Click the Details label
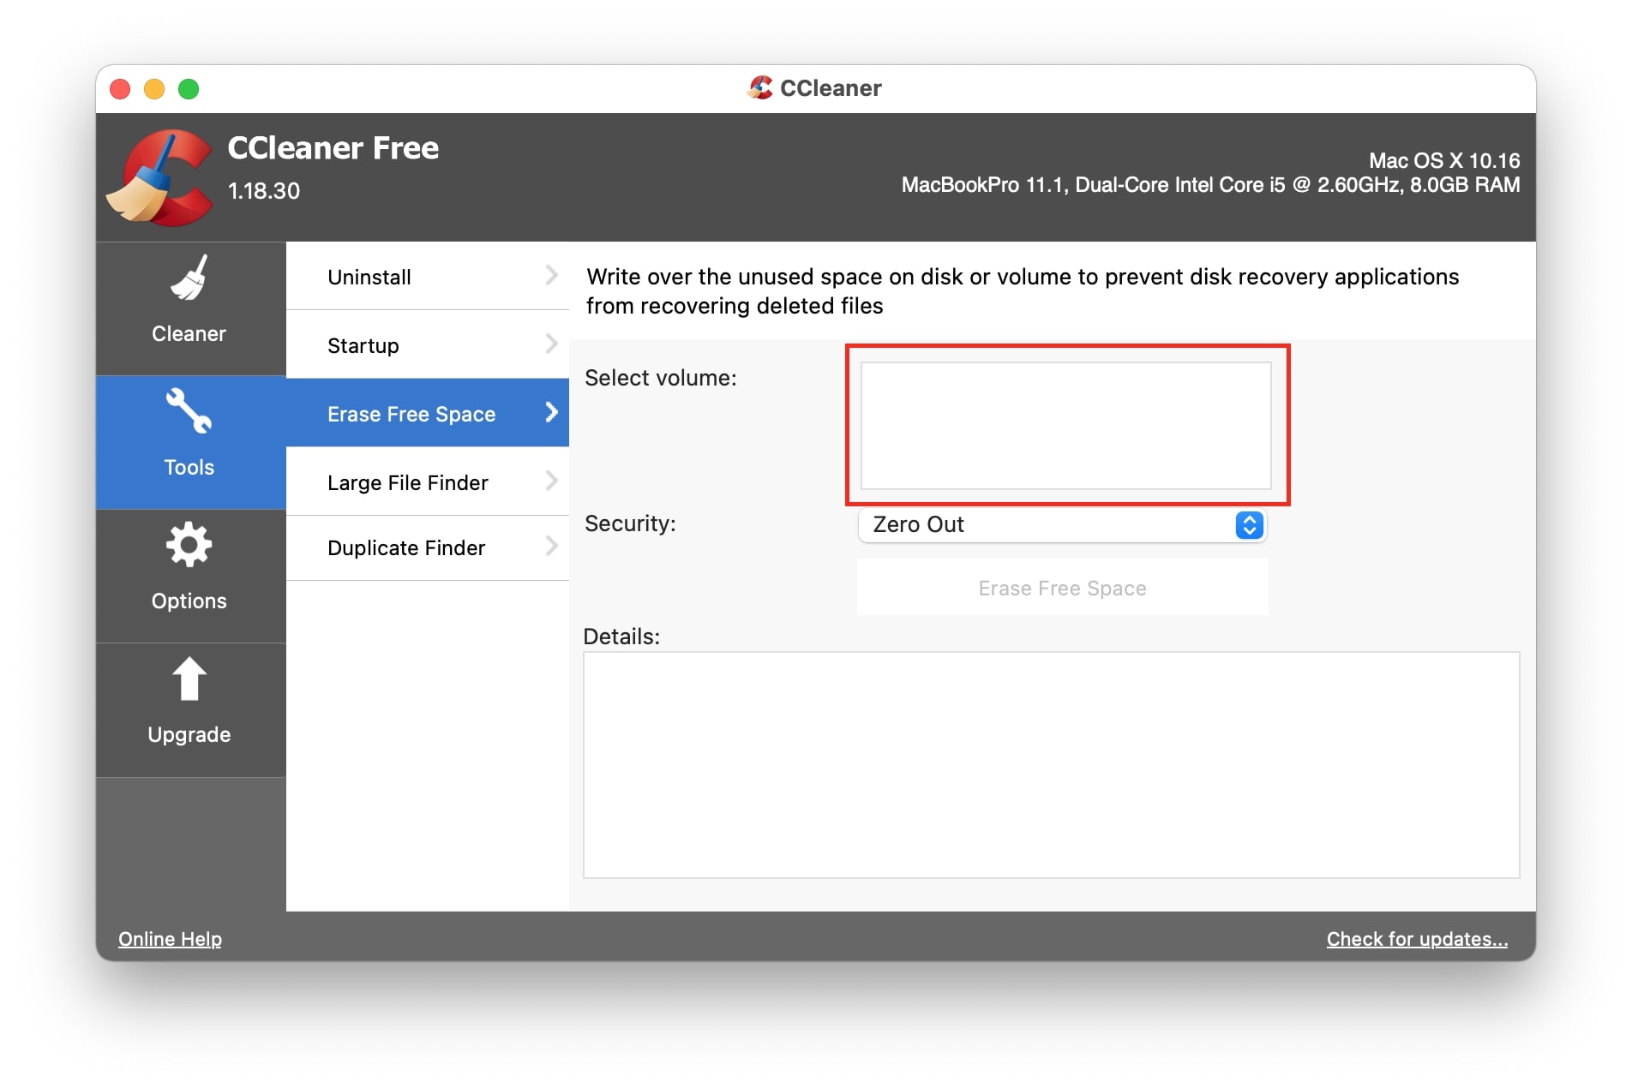Screen dimensions: 1632x1088 (x=621, y=637)
